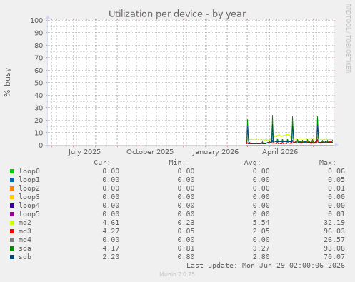Click loop0 max value 0.06
Image resolution: width=355 pixels, height=282 pixels.
coord(336,171)
